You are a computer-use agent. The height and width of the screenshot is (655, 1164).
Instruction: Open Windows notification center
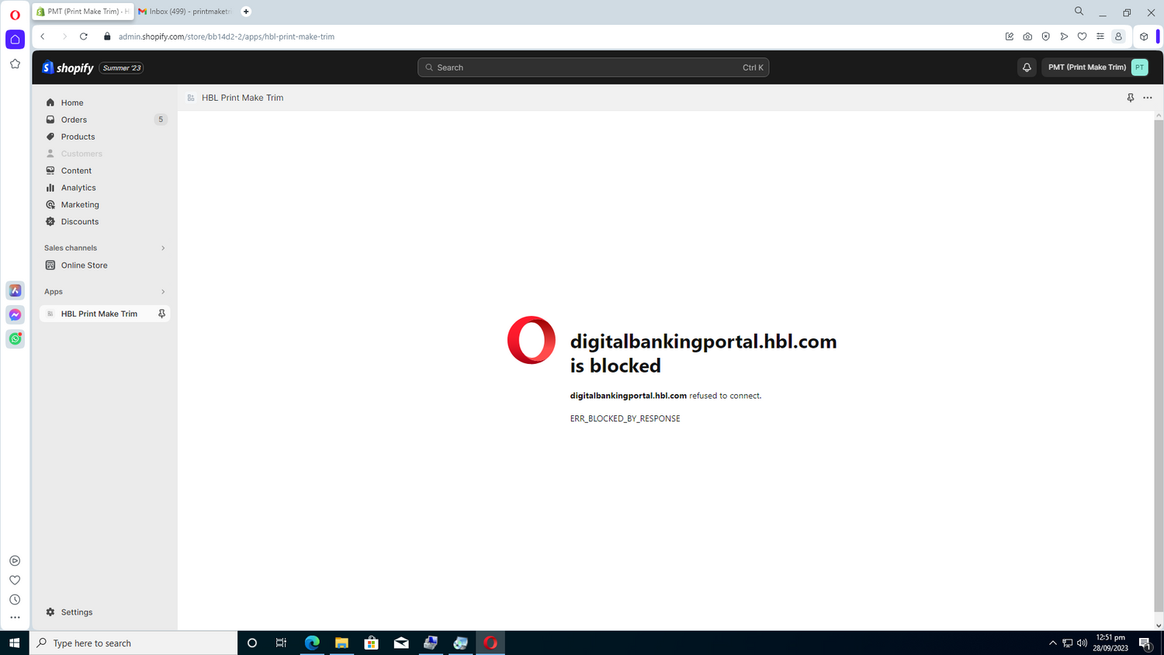(x=1145, y=643)
